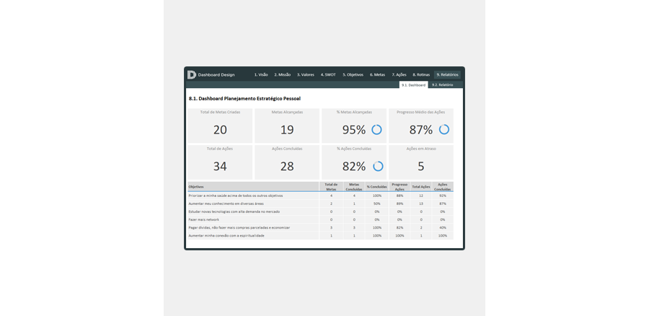Viewport: 649px width, 316px height.
Task: Click the Total de Metas Criadas card
Action: pos(220,126)
